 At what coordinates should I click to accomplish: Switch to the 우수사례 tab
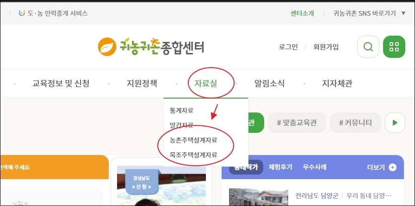click(315, 167)
